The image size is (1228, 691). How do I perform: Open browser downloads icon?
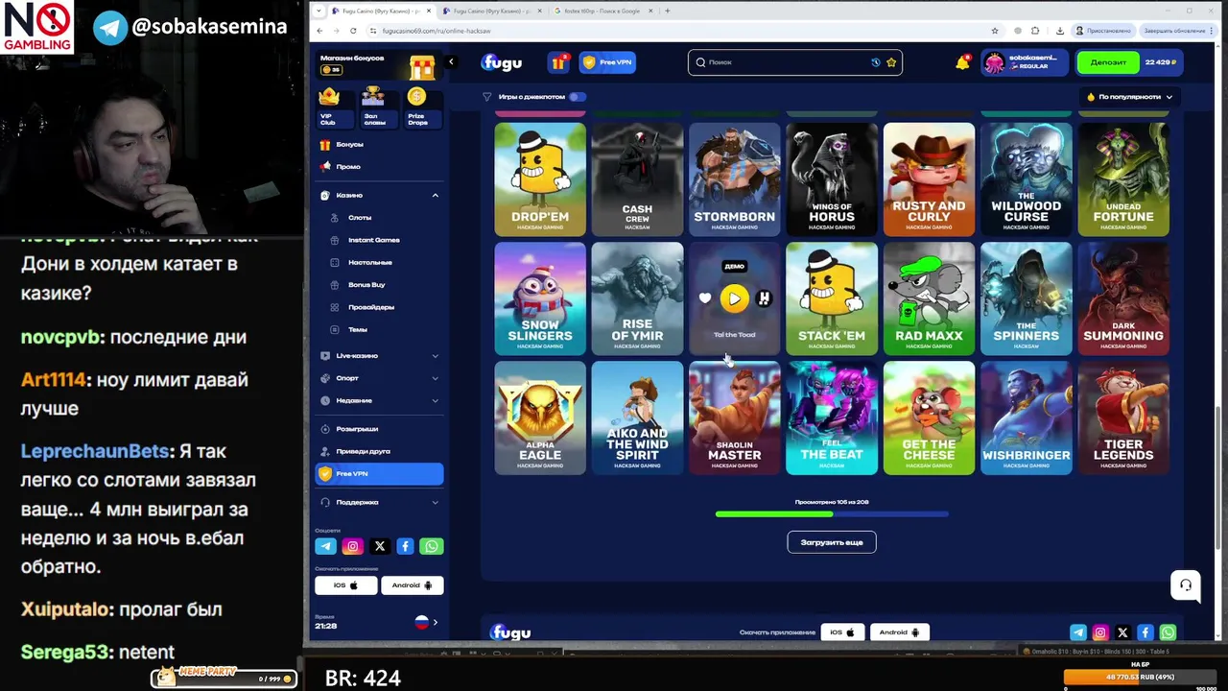click(x=1060, y=31)
